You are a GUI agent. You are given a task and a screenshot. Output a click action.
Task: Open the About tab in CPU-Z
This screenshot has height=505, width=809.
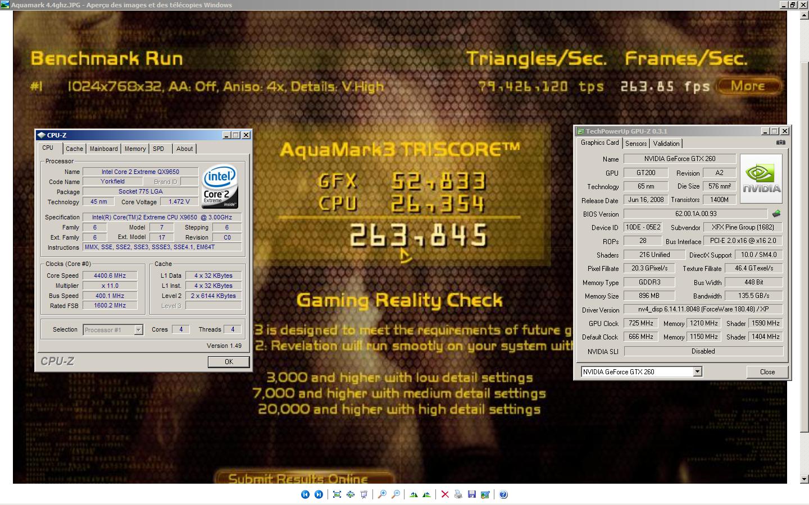[x=184, y=149]
